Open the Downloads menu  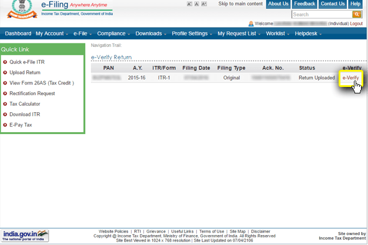[x=151, y=33]
